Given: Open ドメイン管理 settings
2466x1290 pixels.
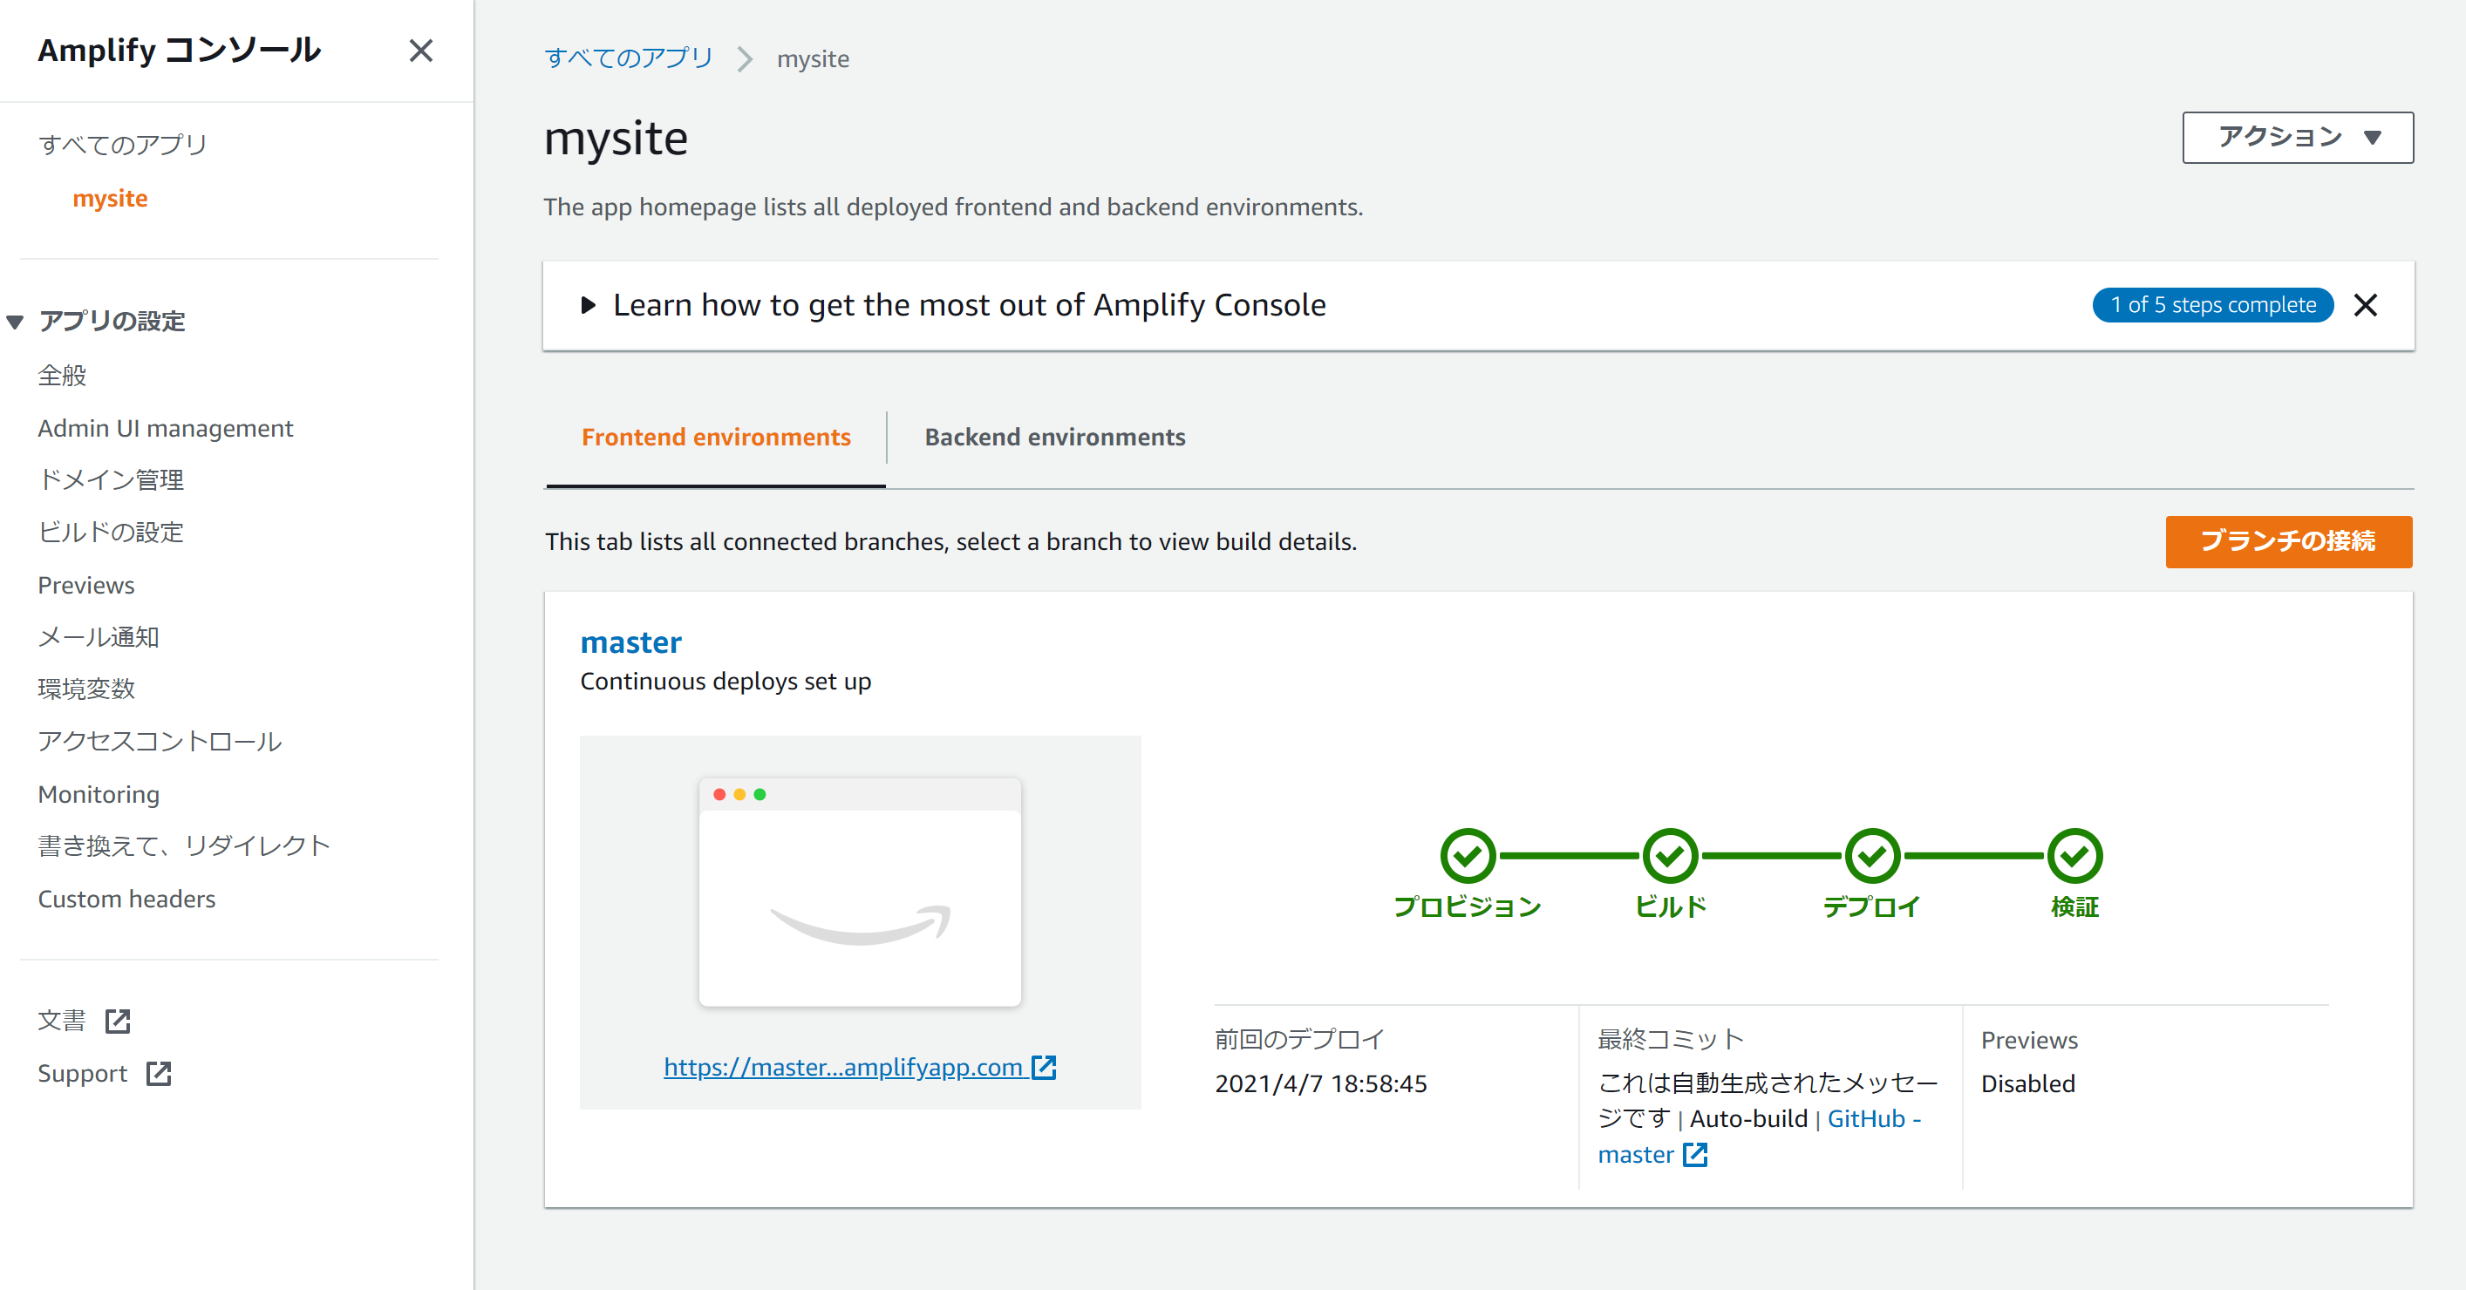Looking at the screenshot, I should [111, 479].
